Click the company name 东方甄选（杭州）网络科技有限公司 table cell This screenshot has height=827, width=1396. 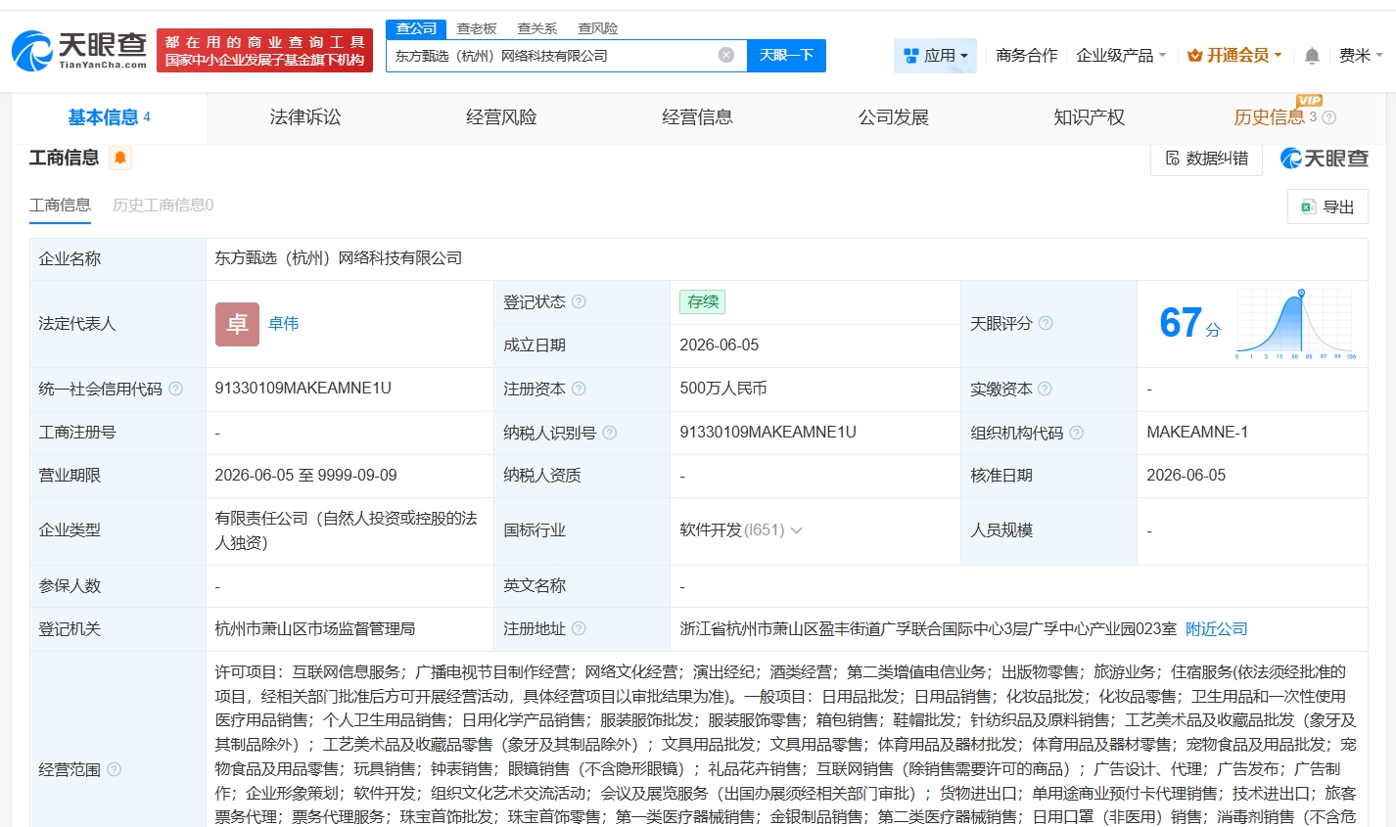pos(339,258)
